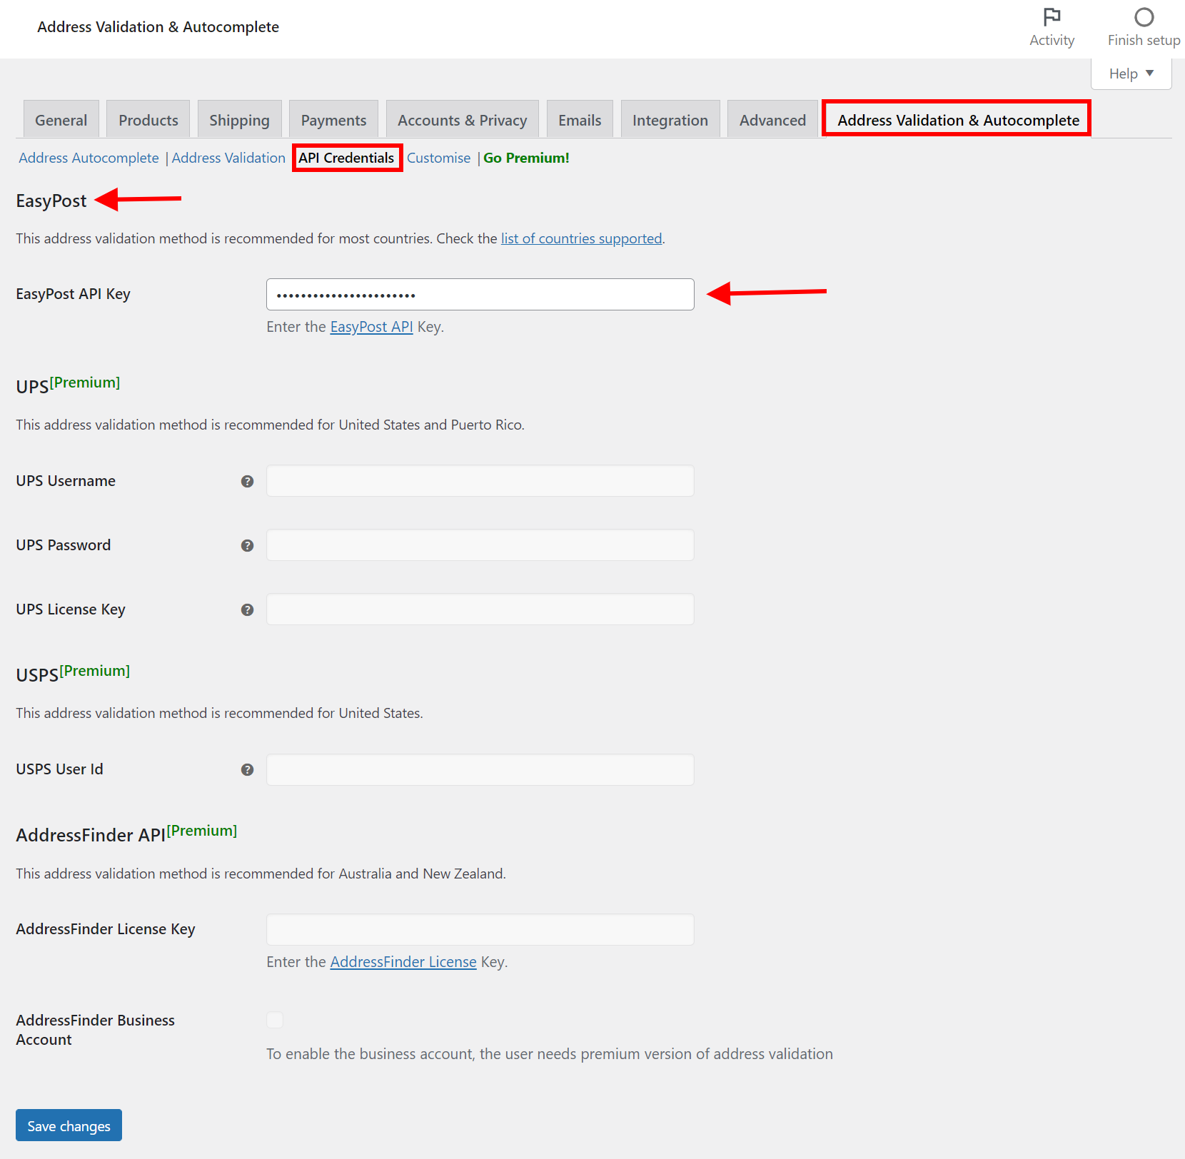Click the EasyPost section heading
The image size is (1185, 1159).
51,201
